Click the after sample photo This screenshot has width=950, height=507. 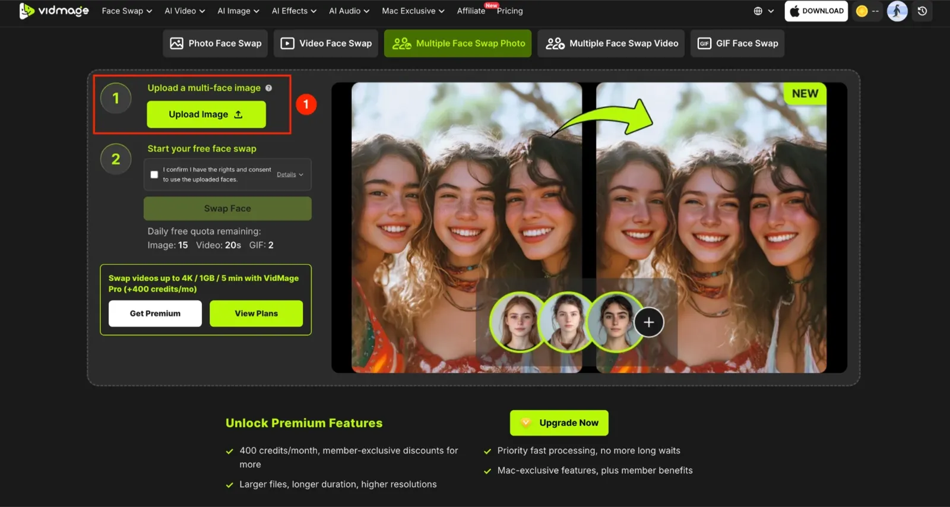(x=711, y=227)
